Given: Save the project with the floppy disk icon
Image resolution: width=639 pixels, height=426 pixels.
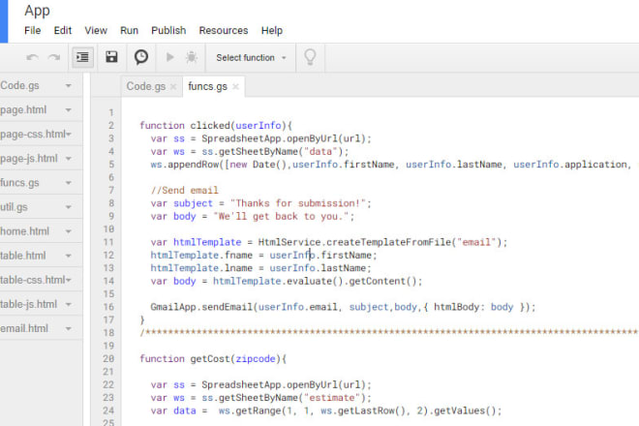Looking at the screenshot, I should coord(111,57).
